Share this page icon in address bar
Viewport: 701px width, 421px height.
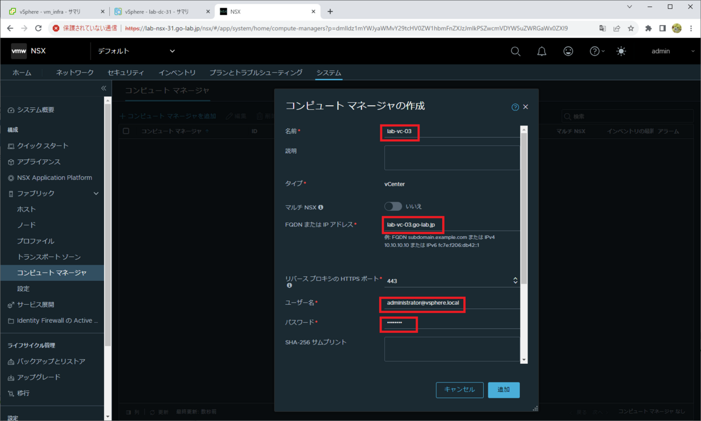(x=617, y=27)
